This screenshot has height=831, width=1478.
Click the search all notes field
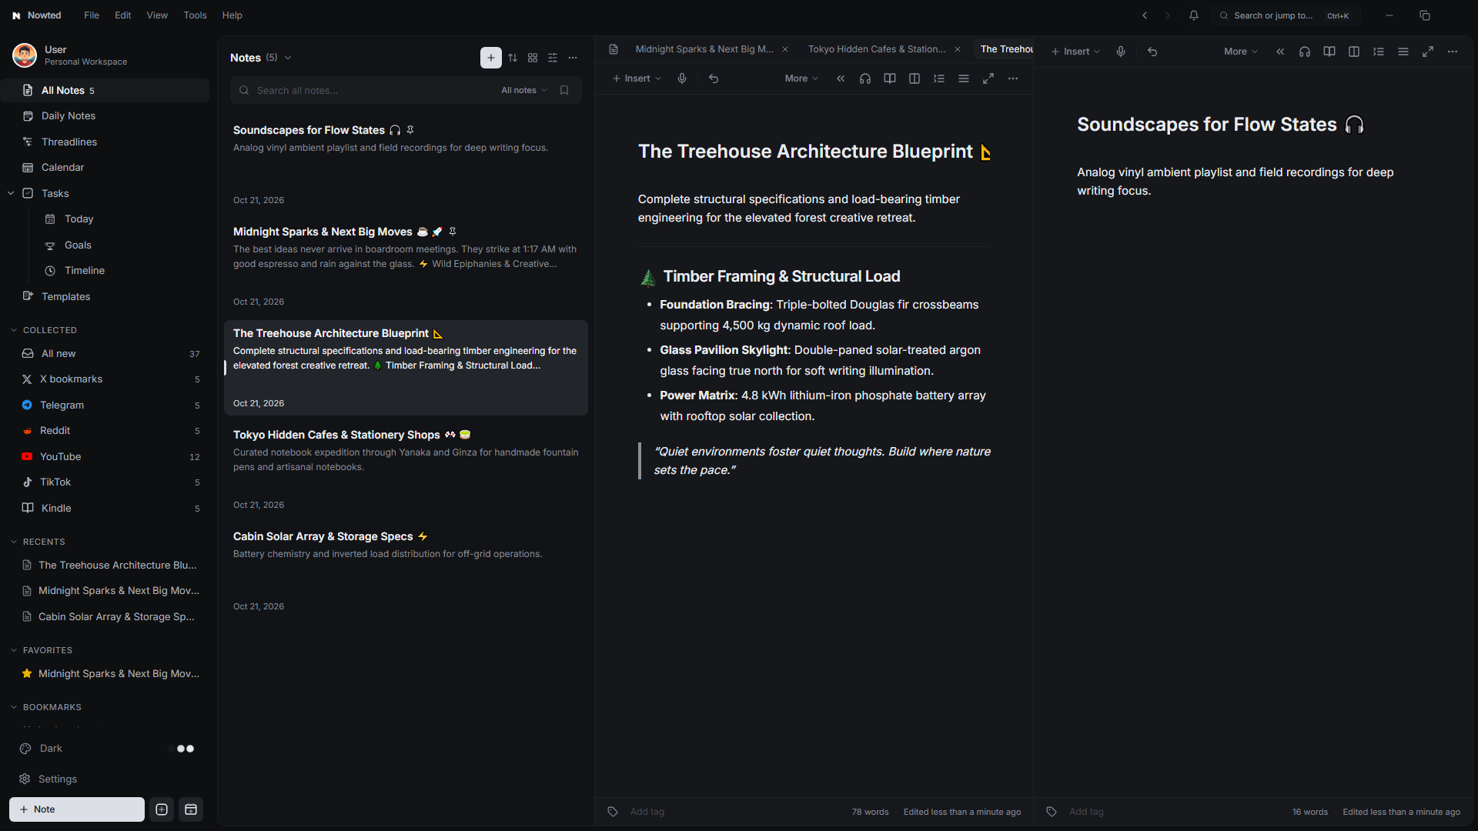pyautogui.click(x=373, y=90)
